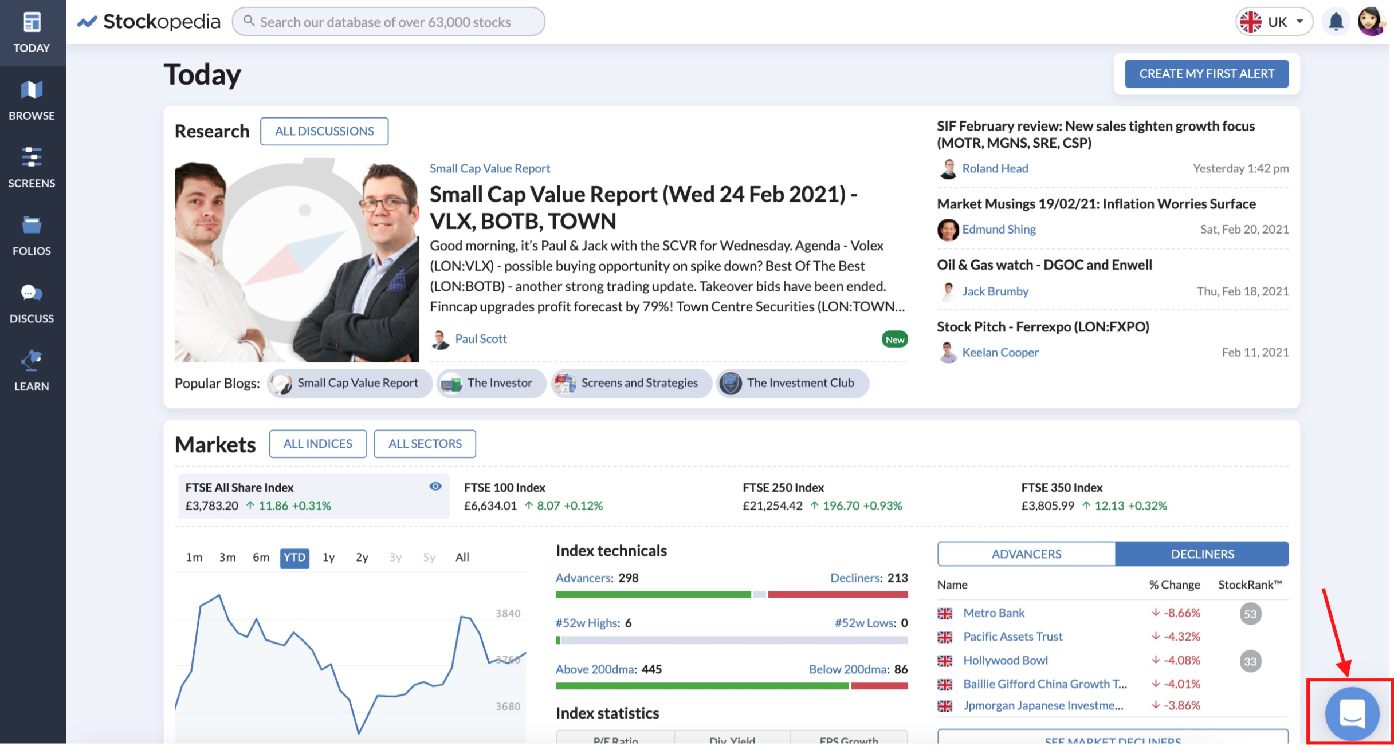Image resolution: width=1394 pixels, height=754 pixels.
Task: Open The Investment Club blog chip
Action: tap(792, 383)
